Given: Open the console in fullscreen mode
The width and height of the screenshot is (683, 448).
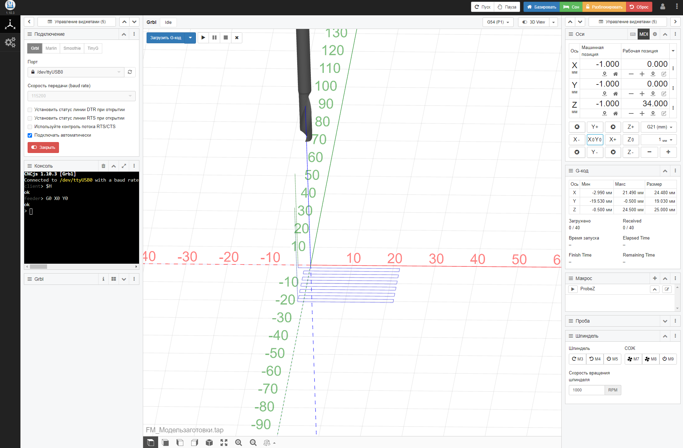Looking at the screenshot, I should pyautogui.click(x=124, y=166).
